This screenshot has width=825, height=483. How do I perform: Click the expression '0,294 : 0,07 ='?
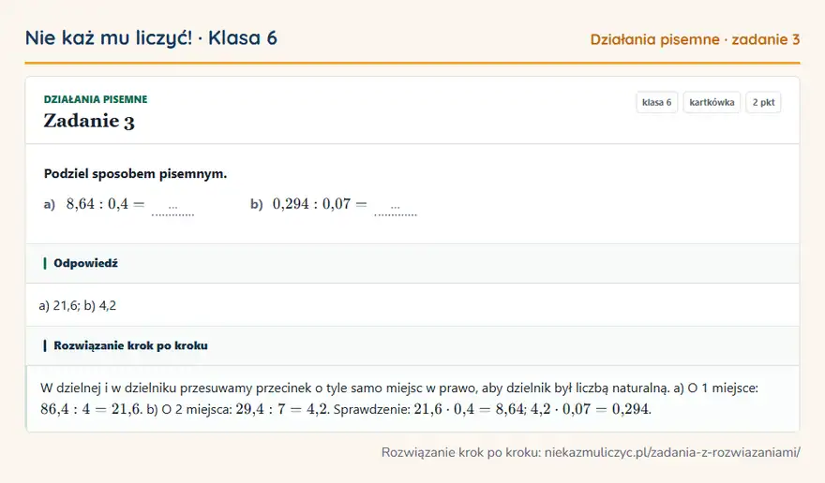point(320,204)
